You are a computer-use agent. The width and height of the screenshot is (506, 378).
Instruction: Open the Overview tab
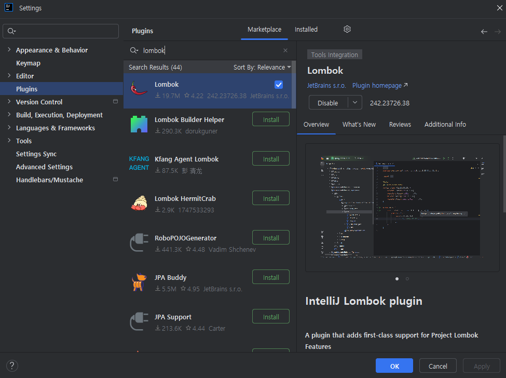point(316,125)
